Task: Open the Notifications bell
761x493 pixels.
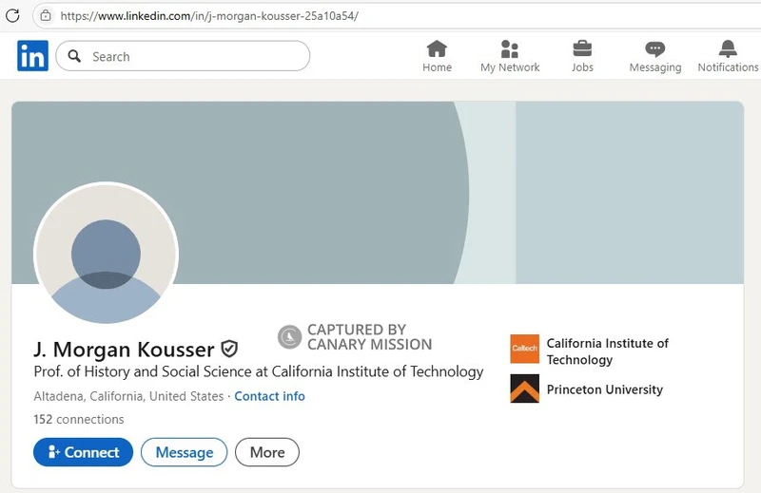Action: [x=728, y=56]
